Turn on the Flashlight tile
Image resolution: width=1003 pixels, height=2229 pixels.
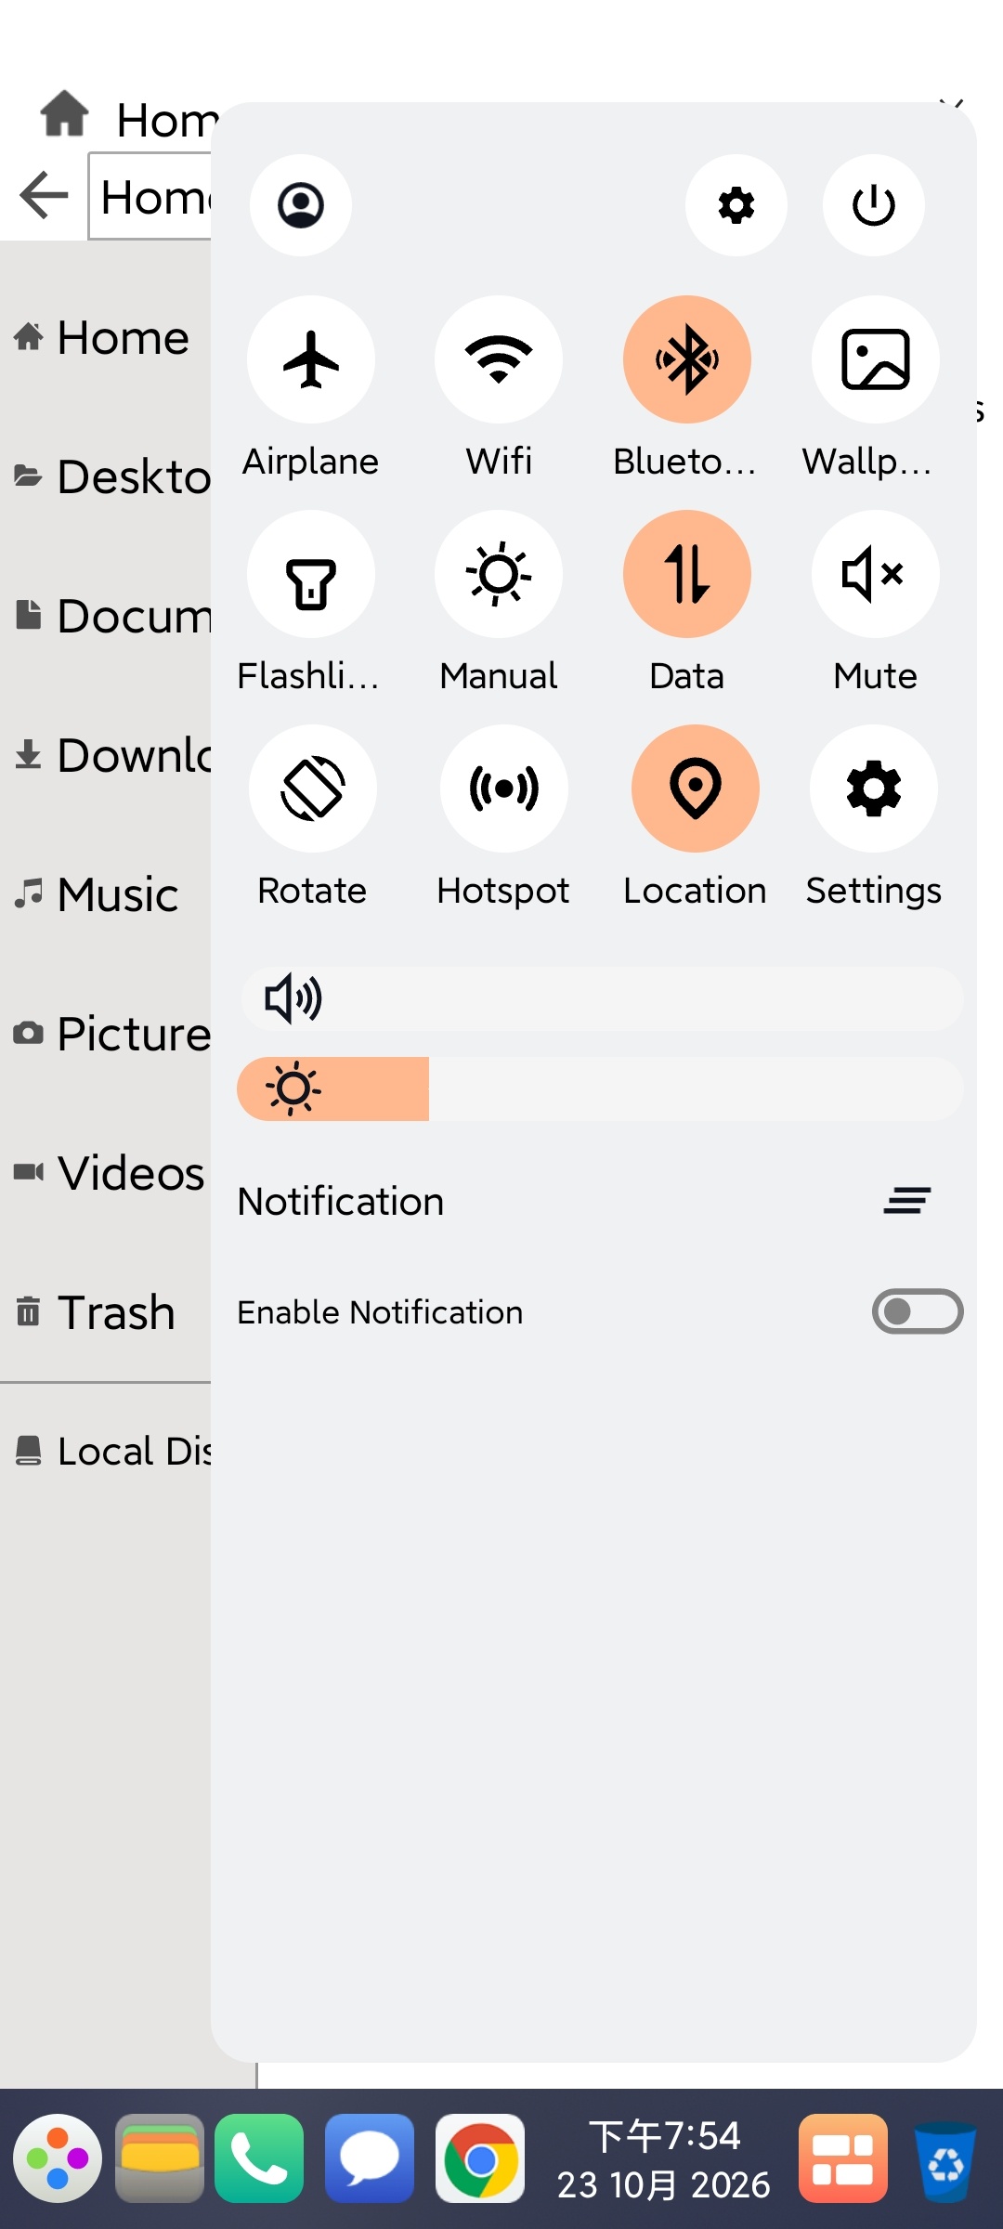click(x=311, y=574)
